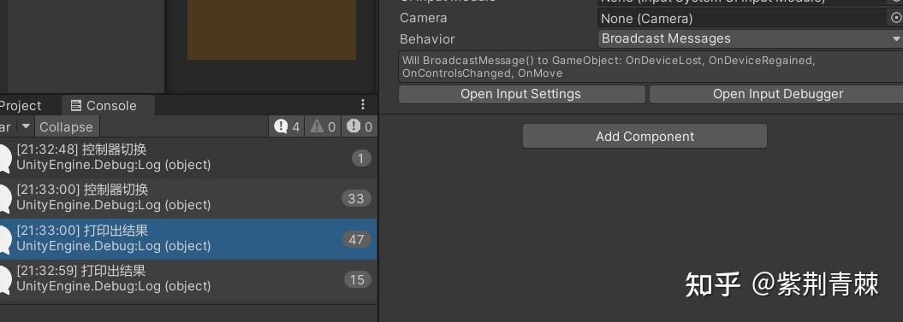Click the Add Component button
The image size is (903, 322).
[x=645, y=137]
